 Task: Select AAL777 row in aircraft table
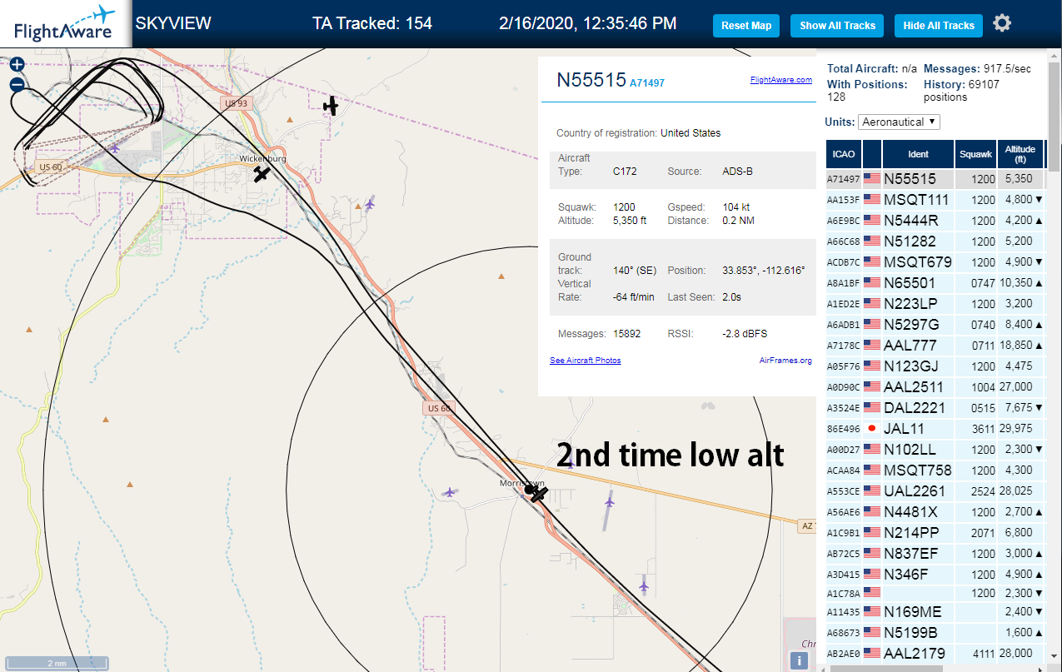click(935, 345)
